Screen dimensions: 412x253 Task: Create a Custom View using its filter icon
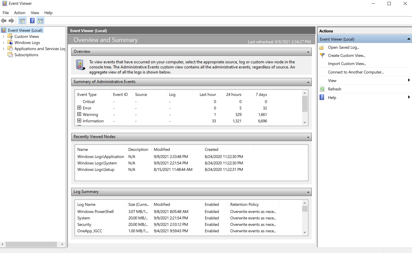tap(322, 55)
